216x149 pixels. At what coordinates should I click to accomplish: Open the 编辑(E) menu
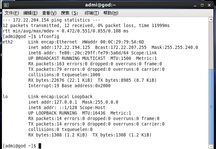31,13
